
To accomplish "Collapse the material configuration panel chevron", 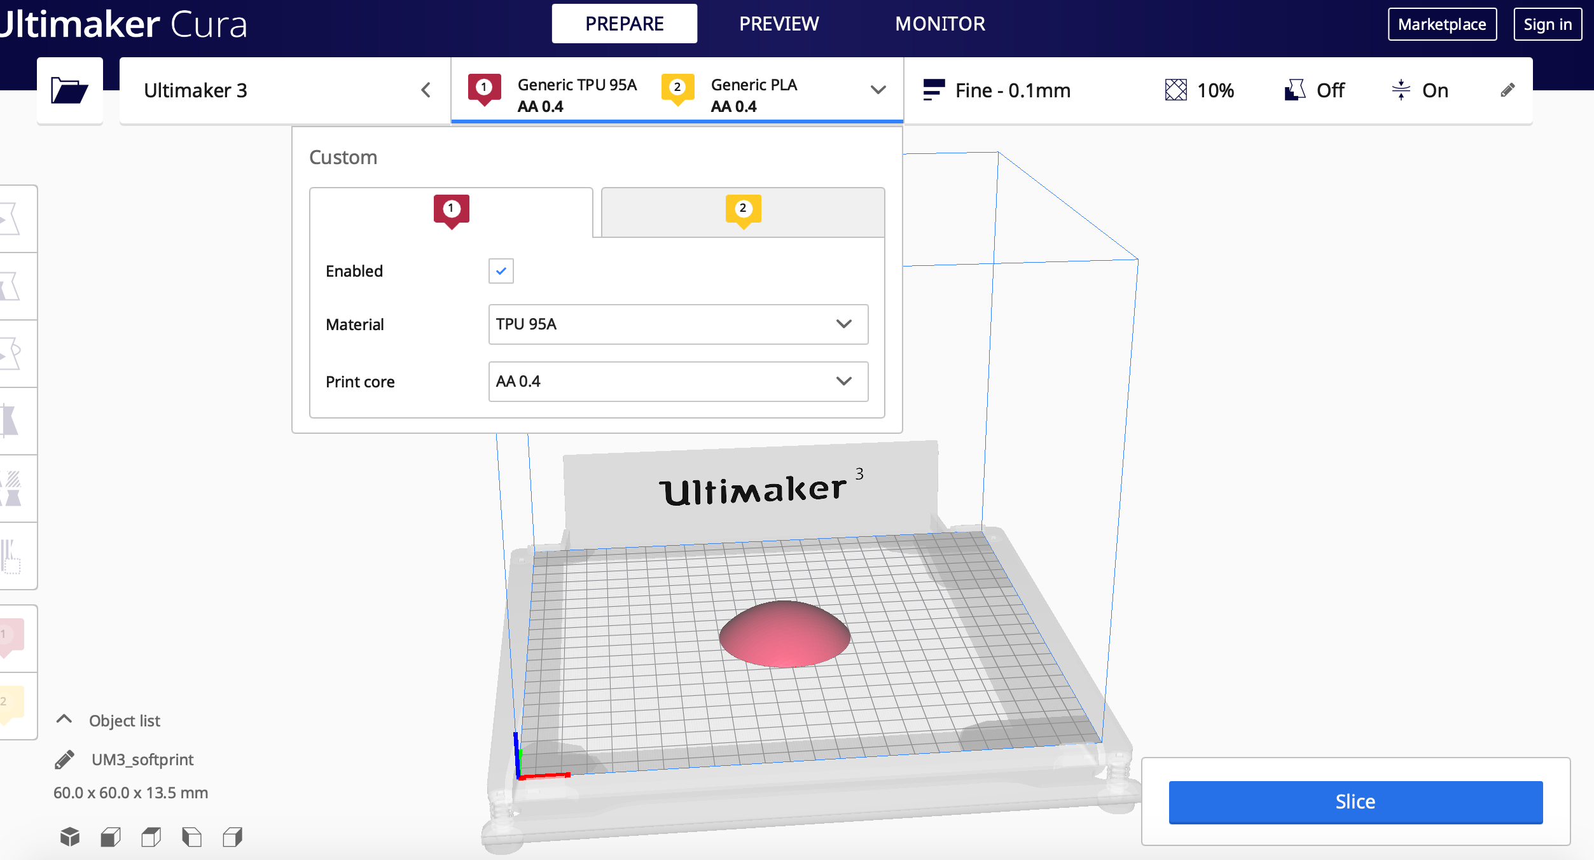I will (878, 90).
